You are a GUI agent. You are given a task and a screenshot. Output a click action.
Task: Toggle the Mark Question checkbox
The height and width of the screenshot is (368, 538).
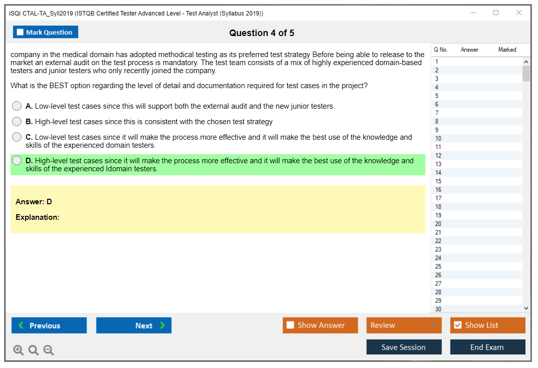[x=21, y=33]
